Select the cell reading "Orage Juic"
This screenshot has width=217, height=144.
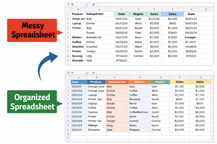[78, 19]
